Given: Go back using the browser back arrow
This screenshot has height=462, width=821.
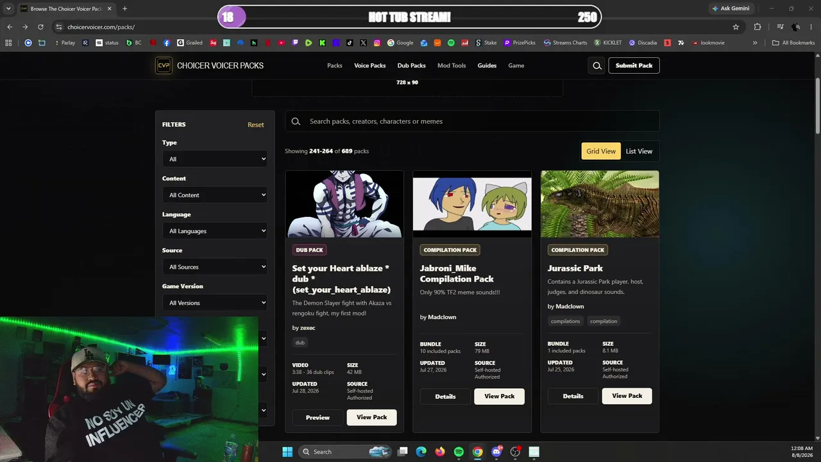Looking at the screenshot, I should tap(10, 27).
